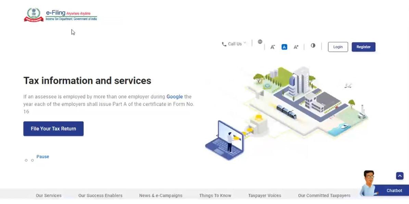Open the language selector globe icon

260,42
